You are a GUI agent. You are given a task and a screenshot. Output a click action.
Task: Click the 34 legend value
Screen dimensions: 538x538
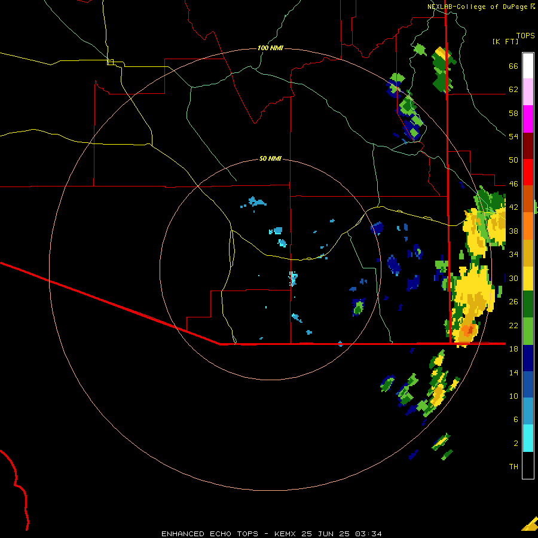(x=513, y=255)
